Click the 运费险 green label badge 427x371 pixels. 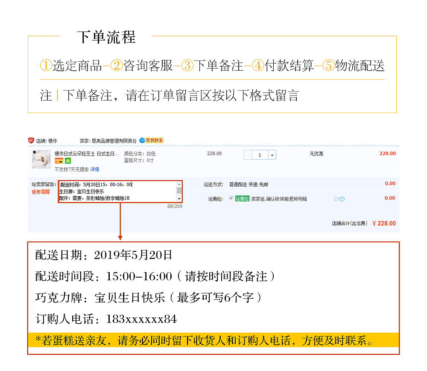[242, 199]
